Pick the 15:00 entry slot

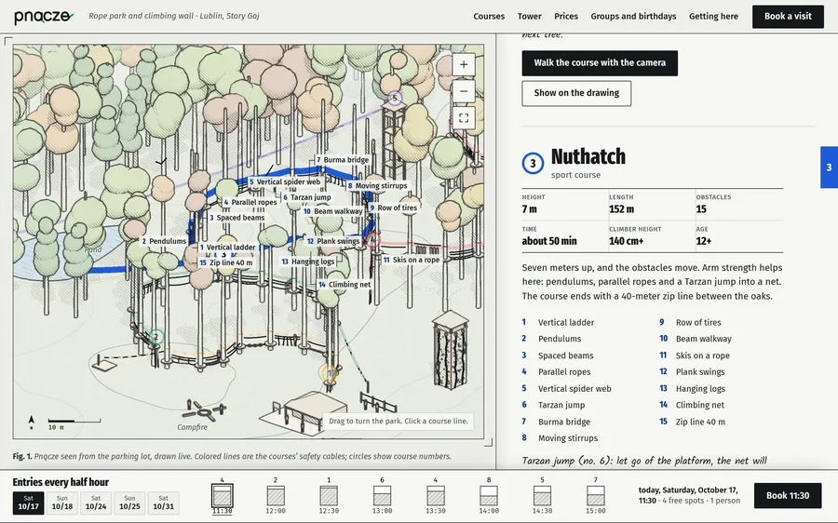pyautogui.click(x=596, y=496)
